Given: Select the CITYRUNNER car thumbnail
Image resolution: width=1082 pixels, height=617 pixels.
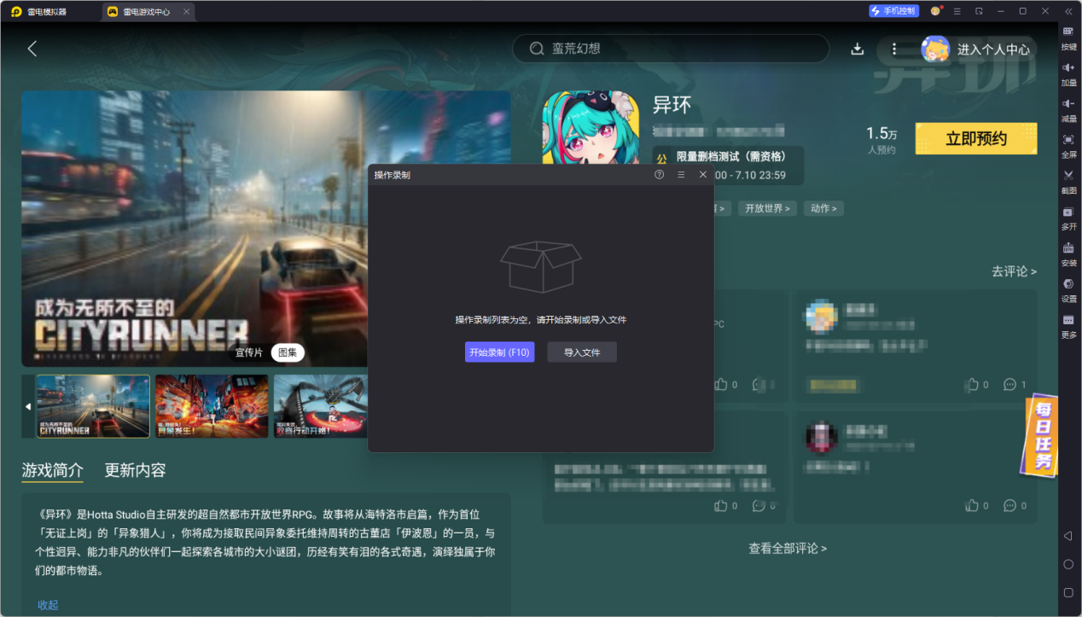Looking at the screenshot, I should pos(93,406).
